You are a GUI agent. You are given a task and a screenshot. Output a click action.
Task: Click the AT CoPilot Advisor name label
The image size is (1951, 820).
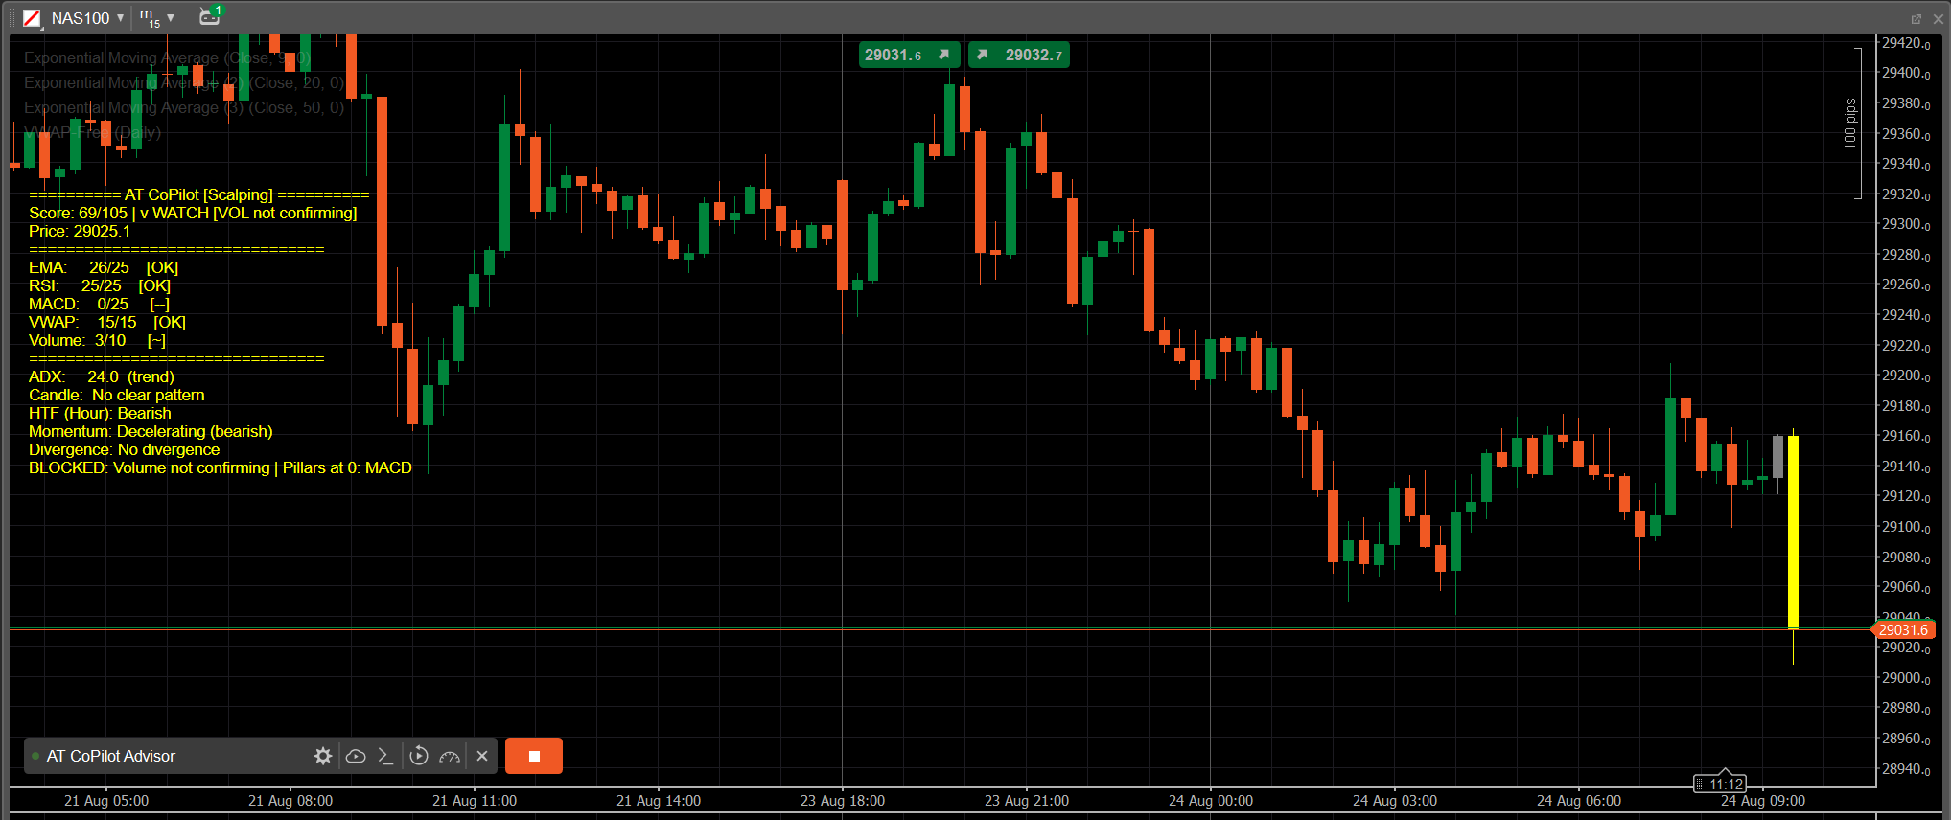coord(111,756)
